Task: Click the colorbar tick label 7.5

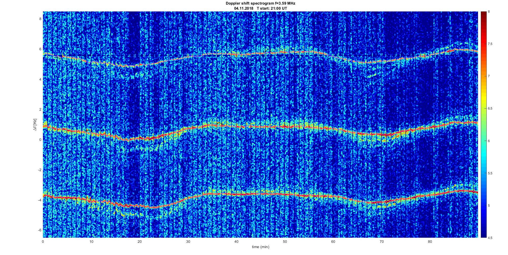Action: pyautogui.click(x=490, y=44)
